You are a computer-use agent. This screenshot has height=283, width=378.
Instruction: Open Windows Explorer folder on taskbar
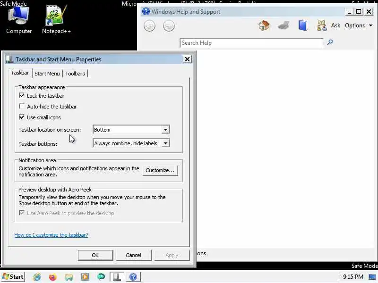point(69,277)
